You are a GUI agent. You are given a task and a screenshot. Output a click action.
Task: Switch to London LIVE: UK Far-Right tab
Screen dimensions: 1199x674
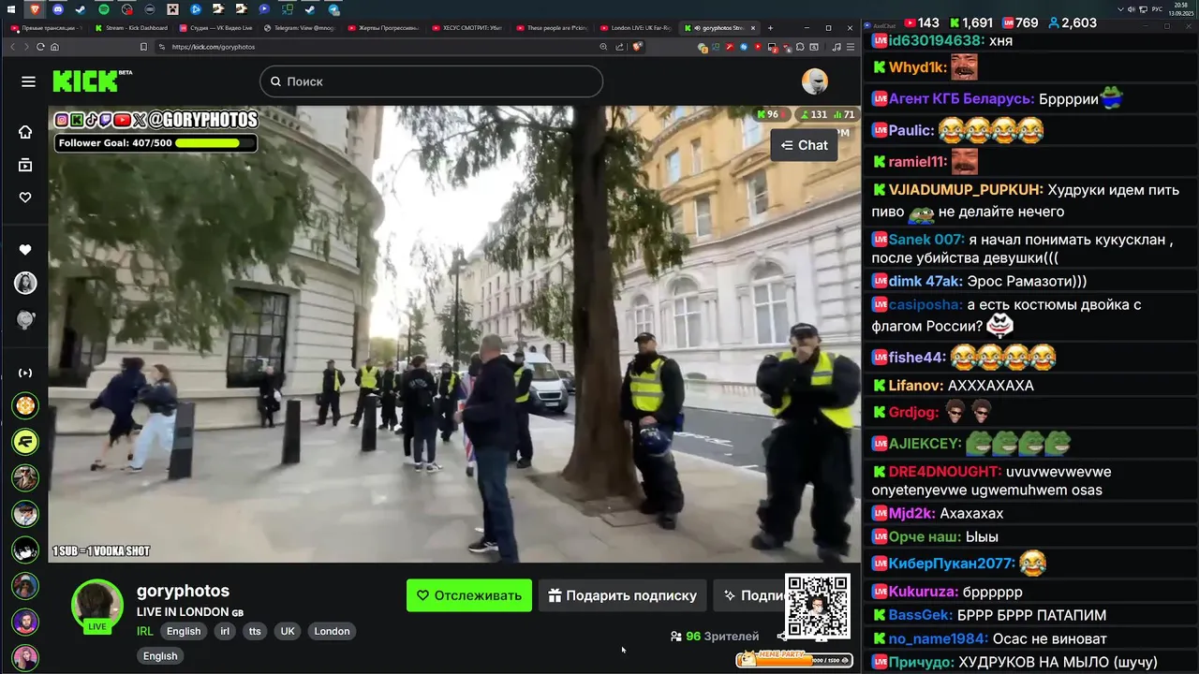pyautogui.click(x=636, y=28)
